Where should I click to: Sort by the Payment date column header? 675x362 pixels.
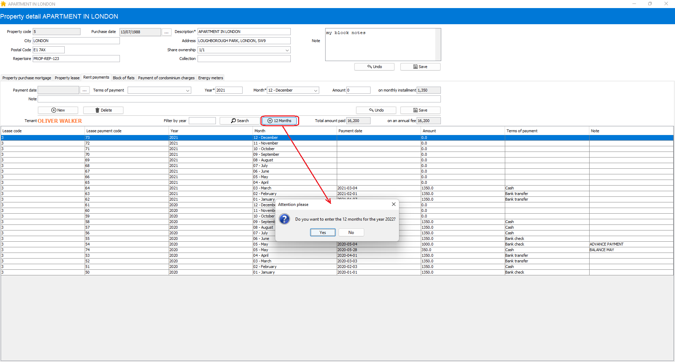350,131
